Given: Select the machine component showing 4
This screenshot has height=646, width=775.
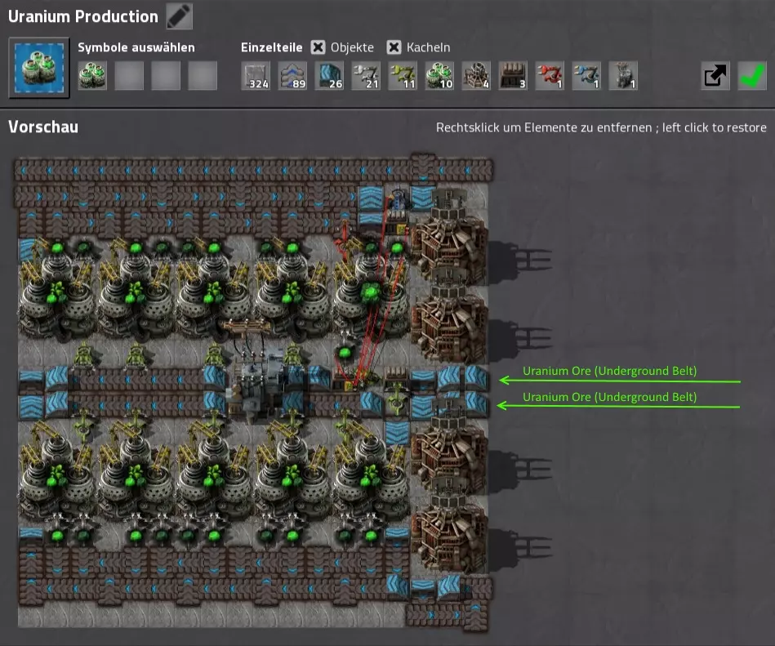Looking at the screenshot, I should [476, 76].
